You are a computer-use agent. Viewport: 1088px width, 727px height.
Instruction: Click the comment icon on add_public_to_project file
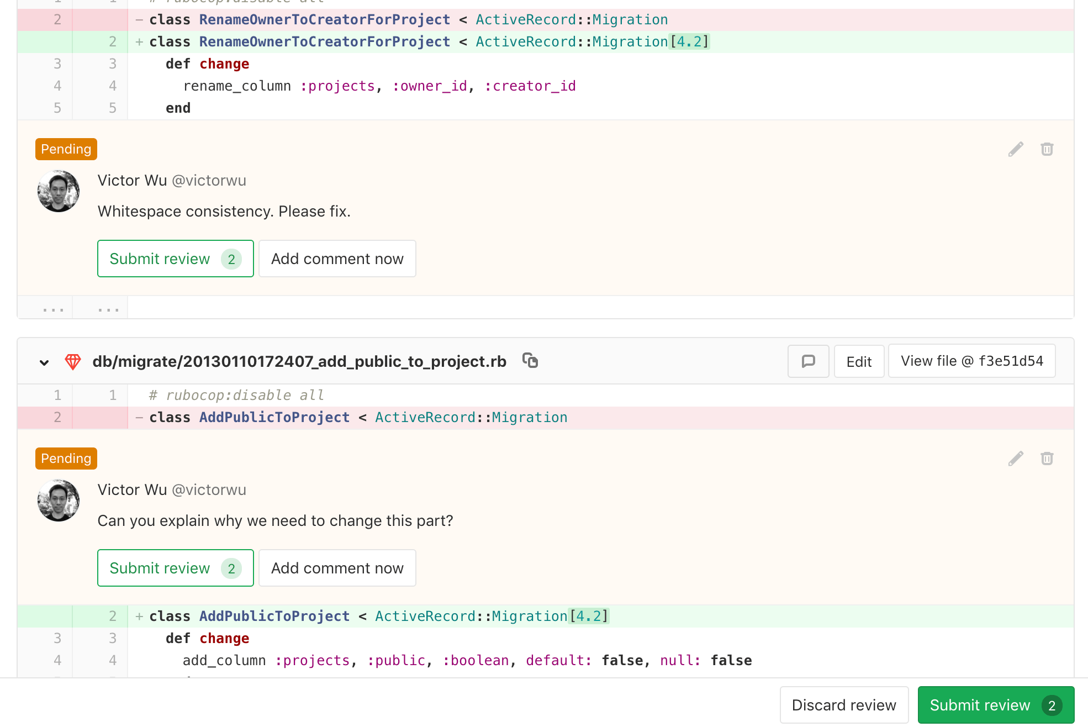click(x=807, y=362)
